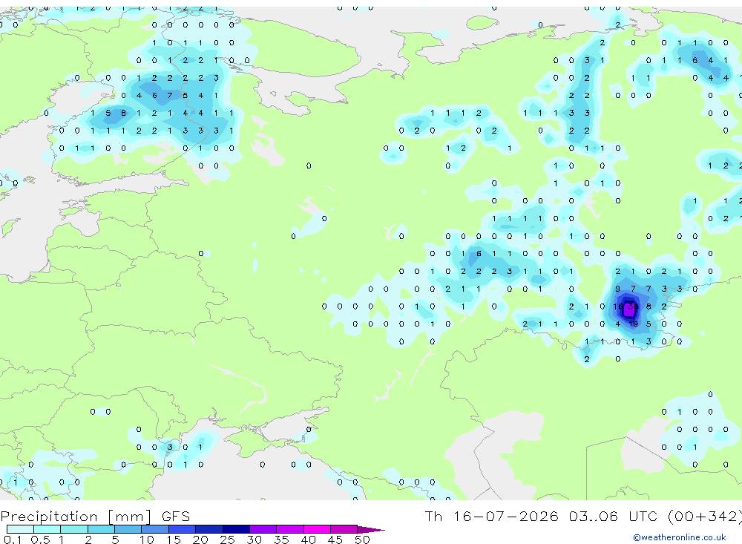Click the 'Precipitation [mm] GFS' title
The image size is (742, 544).
click(x=95, y=517)
